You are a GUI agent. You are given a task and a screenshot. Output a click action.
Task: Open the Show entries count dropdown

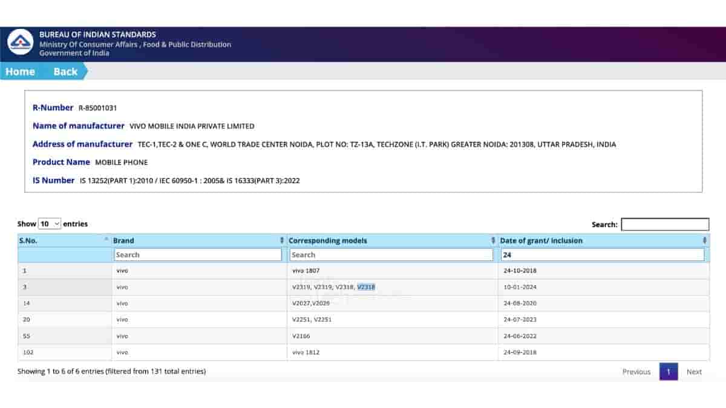click(x=49, y=224)
